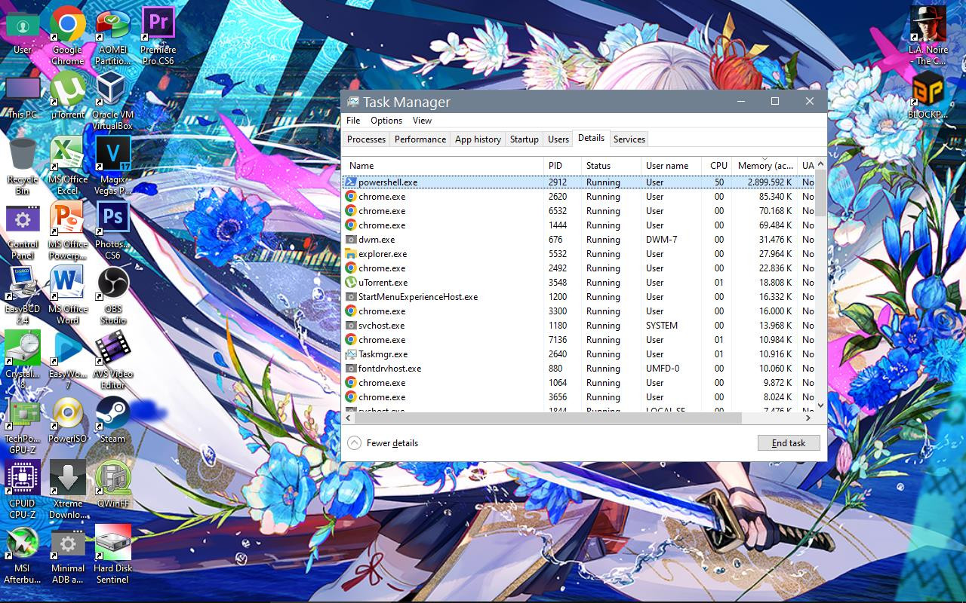966x603 pixels.
Task: Open the EasyWorship 7 shortcut
Action: pyautogui.click(x=68, y=360)
